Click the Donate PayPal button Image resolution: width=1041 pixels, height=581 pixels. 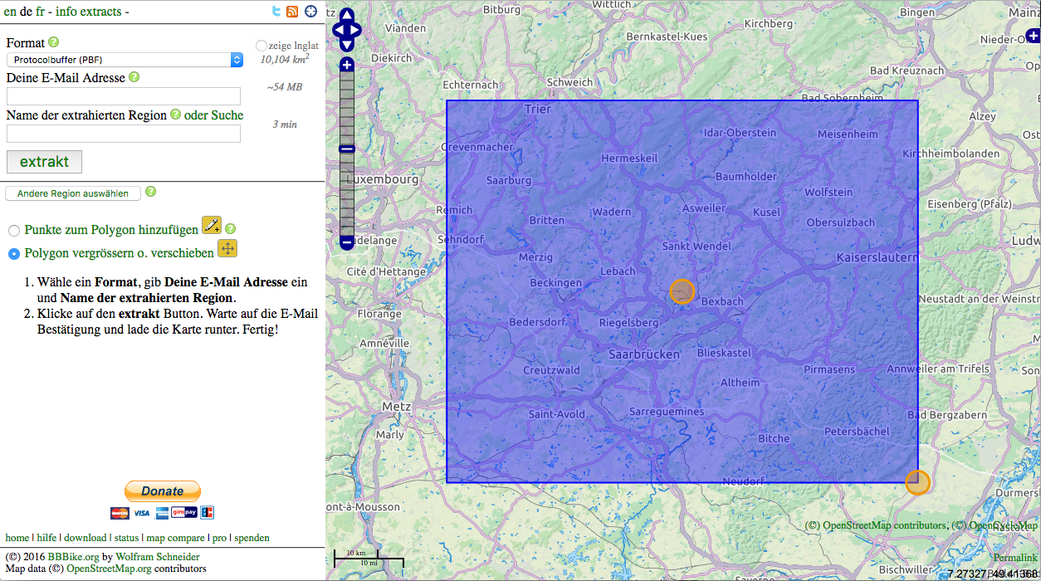tap(163, 491)
